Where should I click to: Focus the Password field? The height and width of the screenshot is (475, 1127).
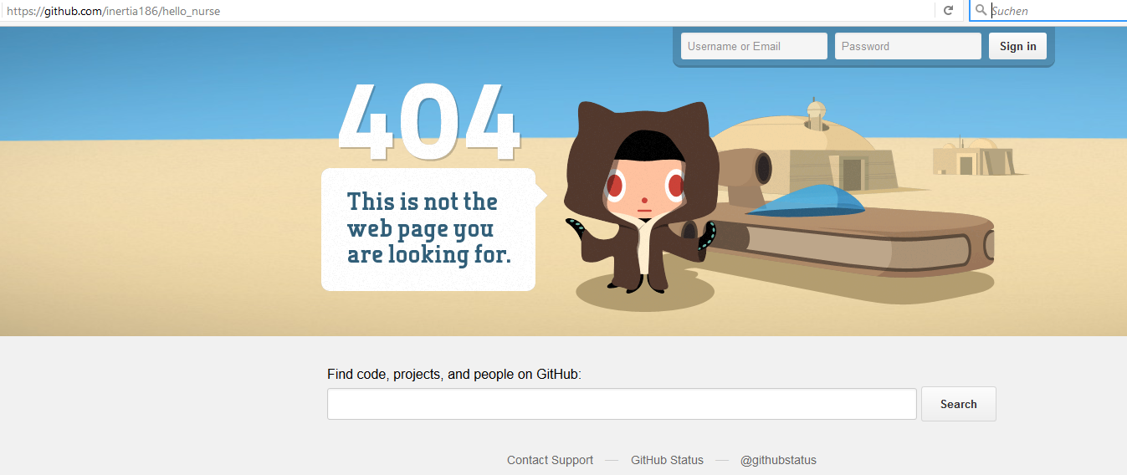908,46
